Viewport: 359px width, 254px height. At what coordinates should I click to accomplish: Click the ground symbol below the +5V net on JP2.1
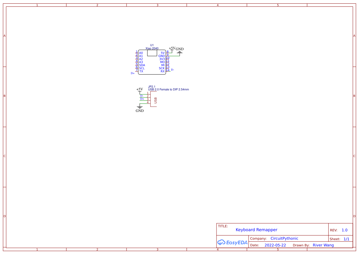140,107
